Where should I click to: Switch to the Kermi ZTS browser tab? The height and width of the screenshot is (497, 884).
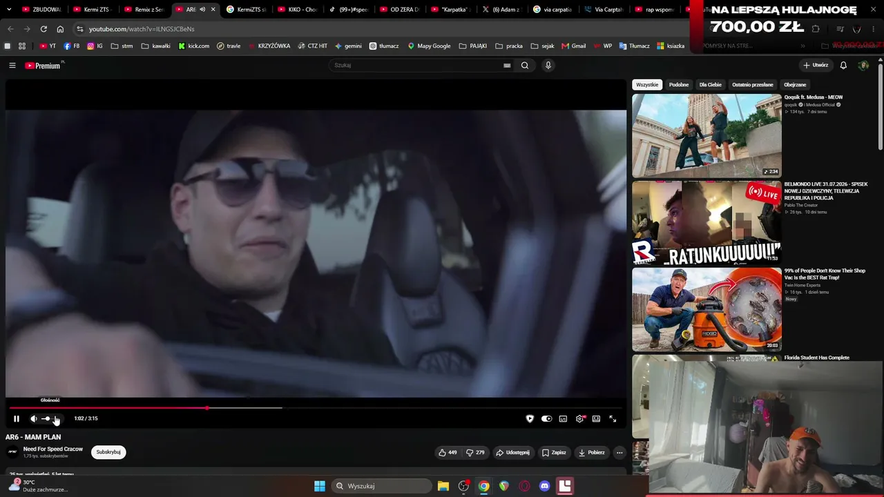[x=92, y=10]
